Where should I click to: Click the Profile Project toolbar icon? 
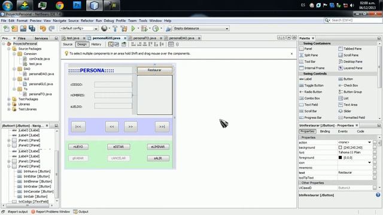point(156,29)
